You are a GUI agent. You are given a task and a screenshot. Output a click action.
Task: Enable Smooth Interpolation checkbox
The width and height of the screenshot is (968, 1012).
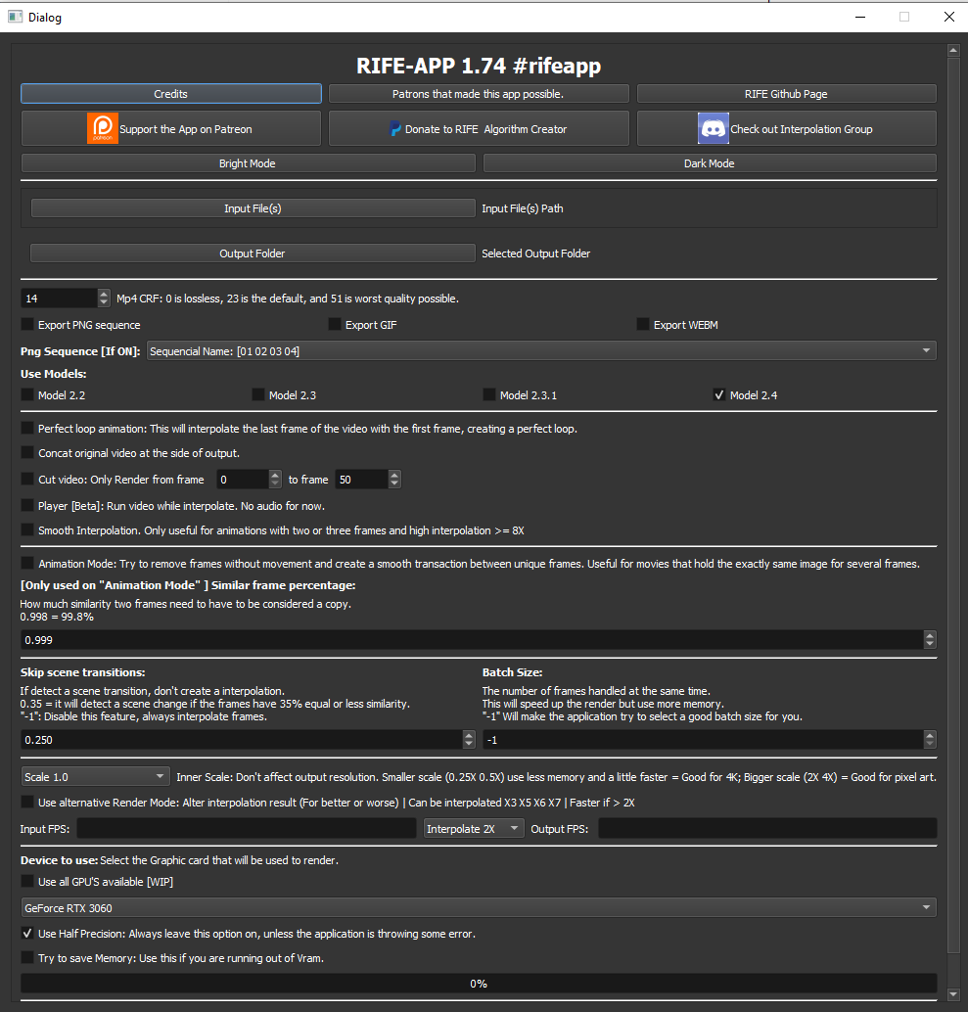click(27, 529)
